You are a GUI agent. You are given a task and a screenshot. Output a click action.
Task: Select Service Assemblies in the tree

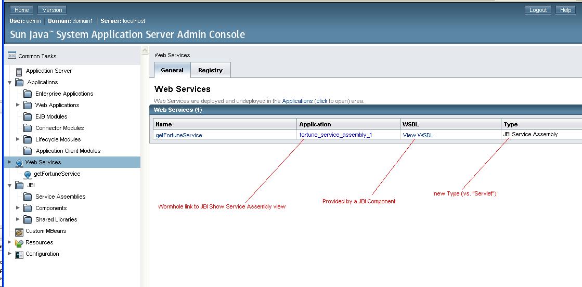point(60,197)
